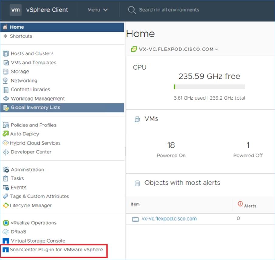Click the vRealize Operations icon
275x260 pixels.
(x=6, y=223)
